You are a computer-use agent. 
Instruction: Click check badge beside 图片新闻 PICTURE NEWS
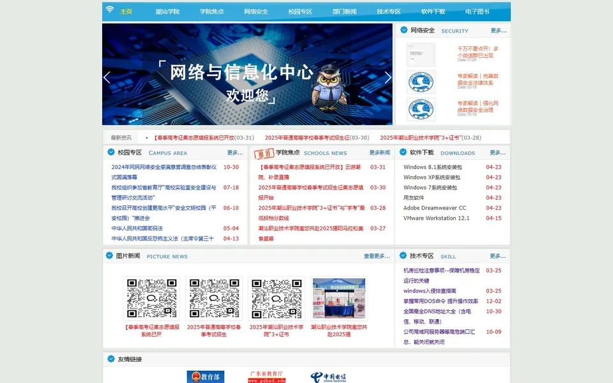(x=109, y=255)
